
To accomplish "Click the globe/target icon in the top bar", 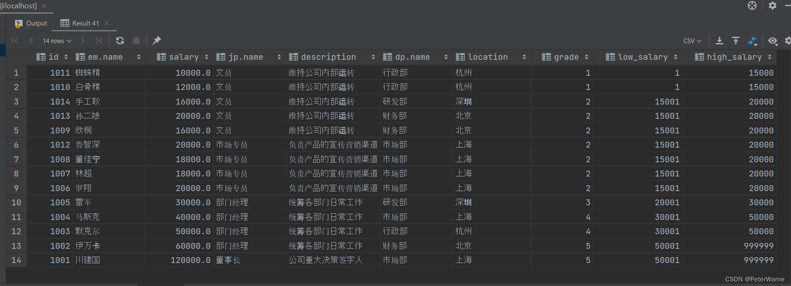I will point(752,5).
